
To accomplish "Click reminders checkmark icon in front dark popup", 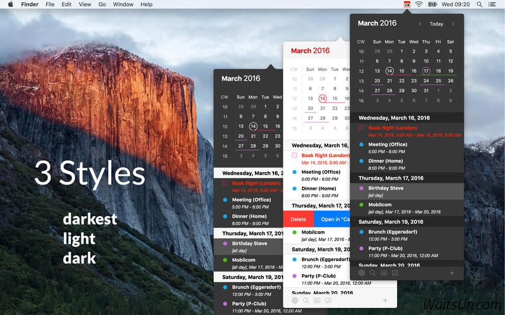I will click(x=395, y=273).
